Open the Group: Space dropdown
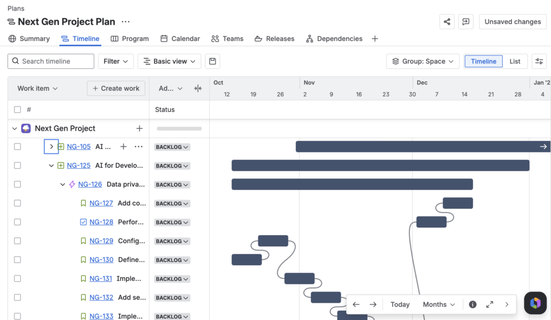The height and width of the screenshot is (320, 551). coord(423,61)
